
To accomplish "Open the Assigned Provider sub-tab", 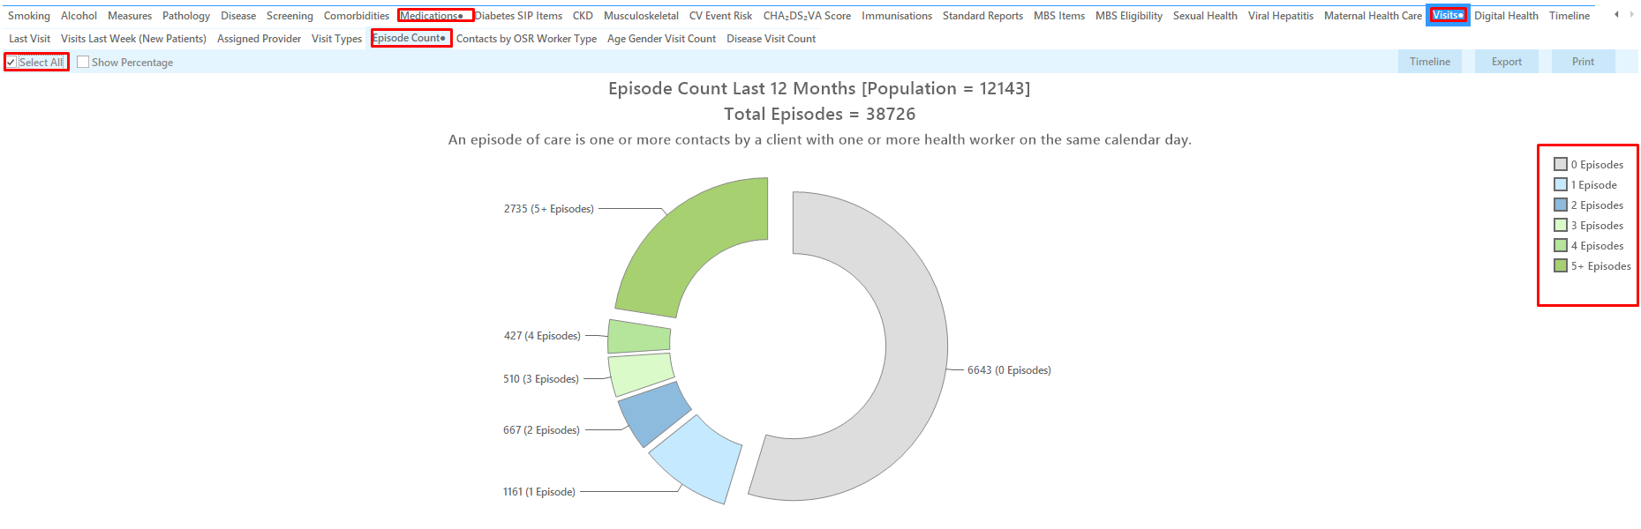I will [x=259, y=39].
